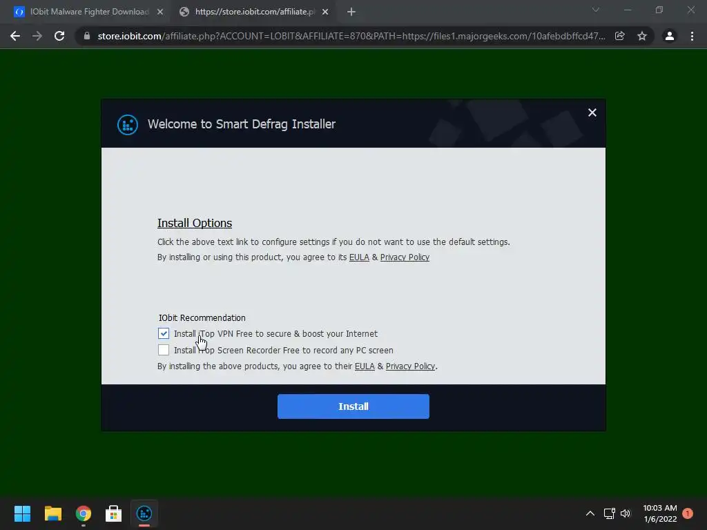Open File Explorer from the taskbar
The height and width of the screenshot is (530, 707).
pyautogui.click(x=52, y=513)
